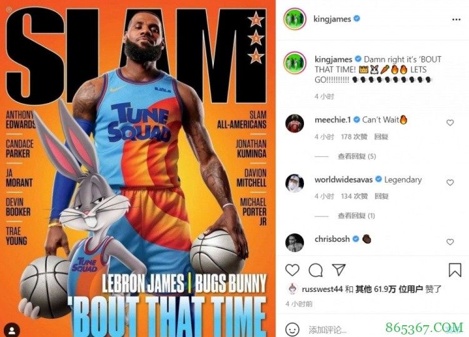This screenshot has height=337, width=469.
Task: Like worldwidesavas' Legendary comment
Action: tap(450, 183)
